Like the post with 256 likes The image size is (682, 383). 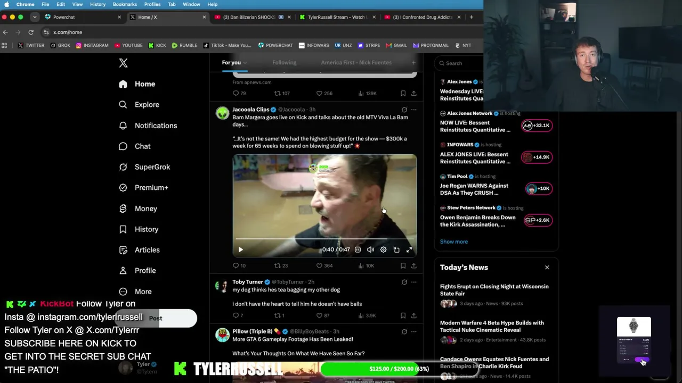324,93
